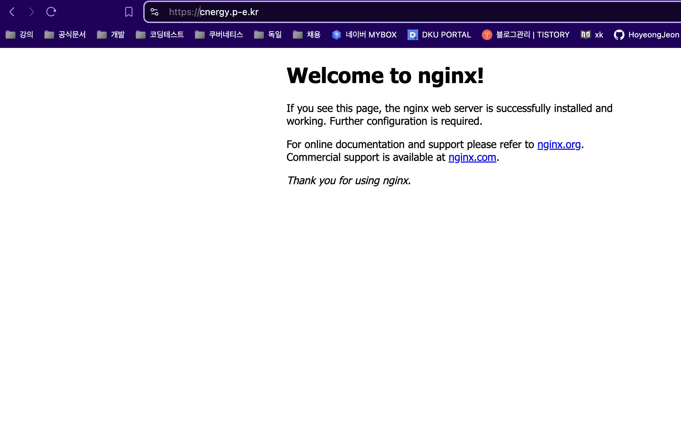The height and width of the screenshot is (438, 681).
Task: Click the address bar URL field
Action: (394, 12)
